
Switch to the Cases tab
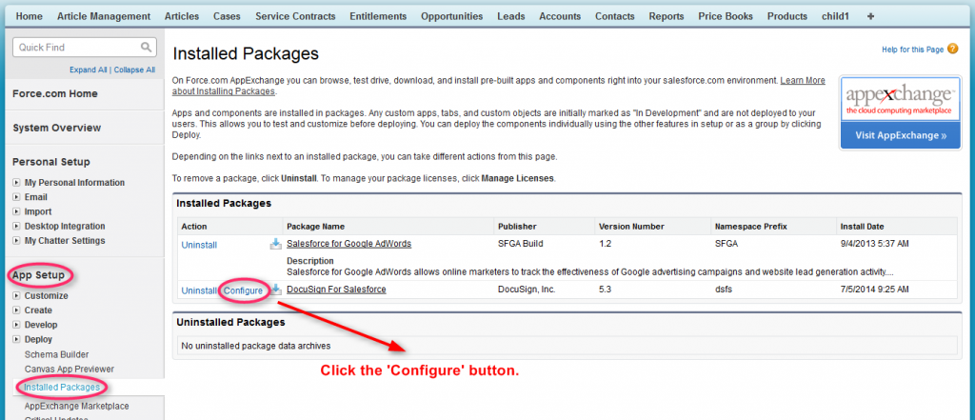227,17
